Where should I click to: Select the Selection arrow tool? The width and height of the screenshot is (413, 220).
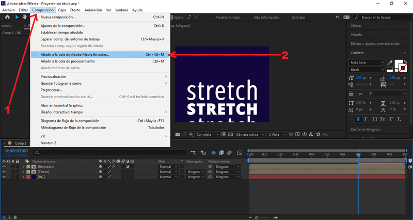(x=17, y=17)
